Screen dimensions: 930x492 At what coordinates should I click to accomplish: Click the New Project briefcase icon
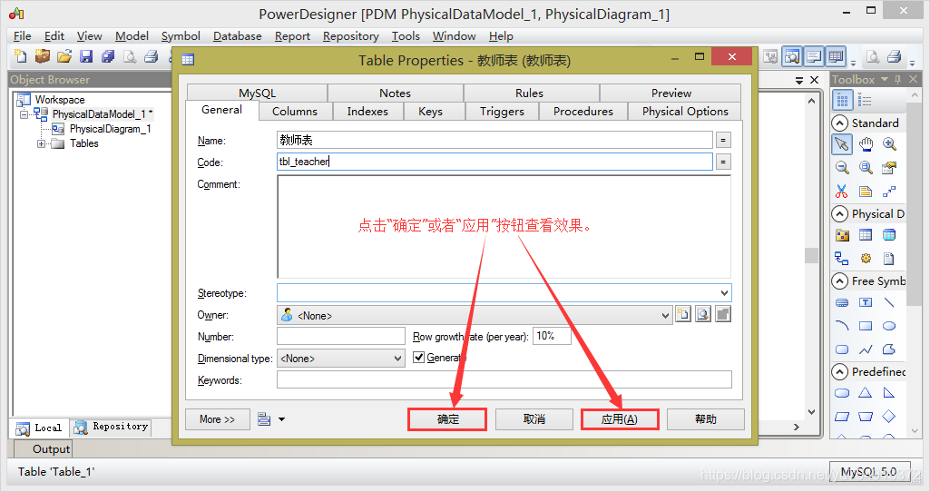point(42,56)
